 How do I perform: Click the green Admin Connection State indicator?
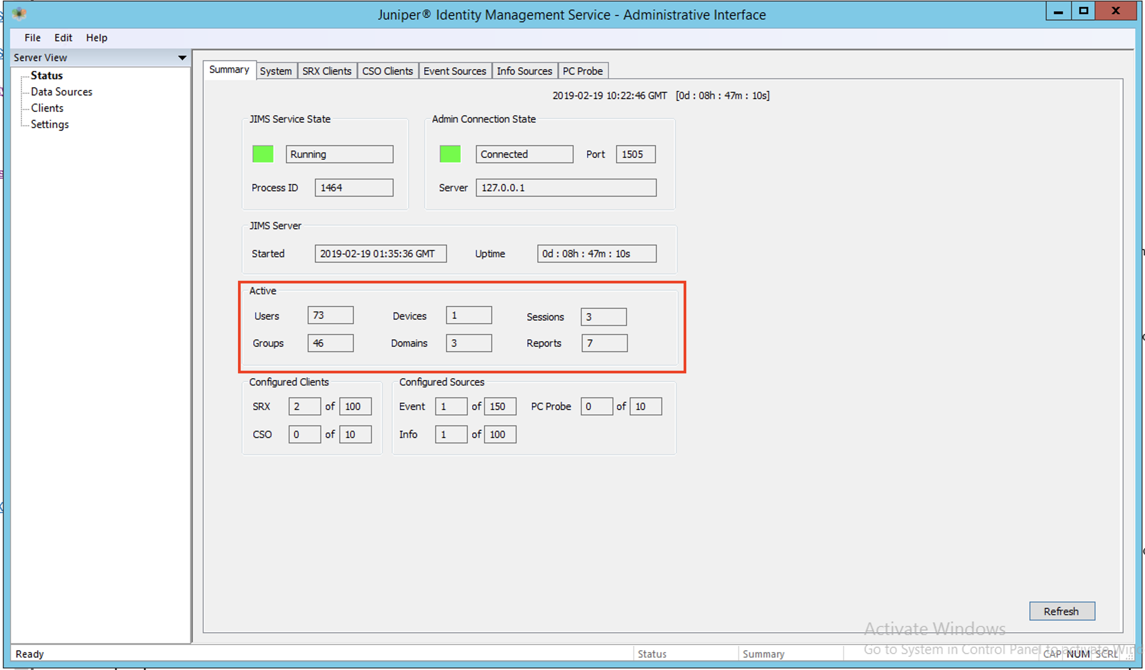pyautogui.click(x=450, y=154)
